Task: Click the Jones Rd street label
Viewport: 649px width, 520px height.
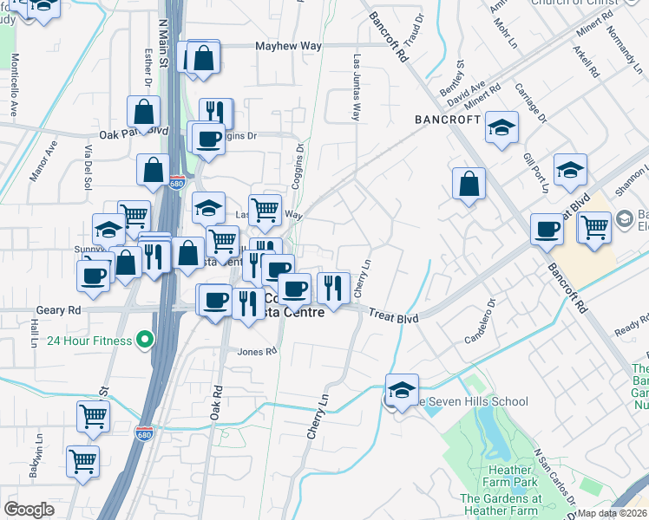Action: pyautogui.click(x=257, y=352)
